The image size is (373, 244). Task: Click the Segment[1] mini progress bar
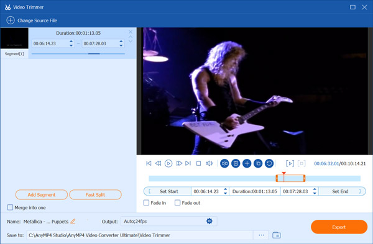78,54
